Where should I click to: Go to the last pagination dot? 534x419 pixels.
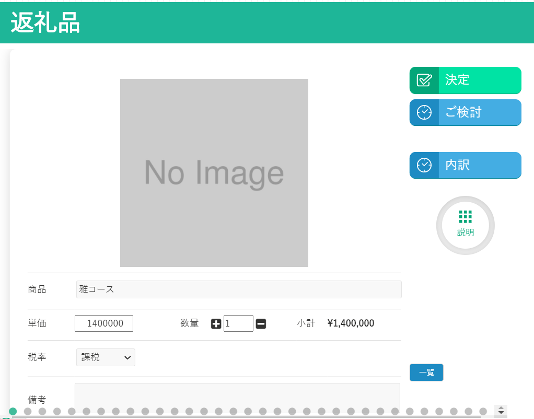click(x=483, y=411)
